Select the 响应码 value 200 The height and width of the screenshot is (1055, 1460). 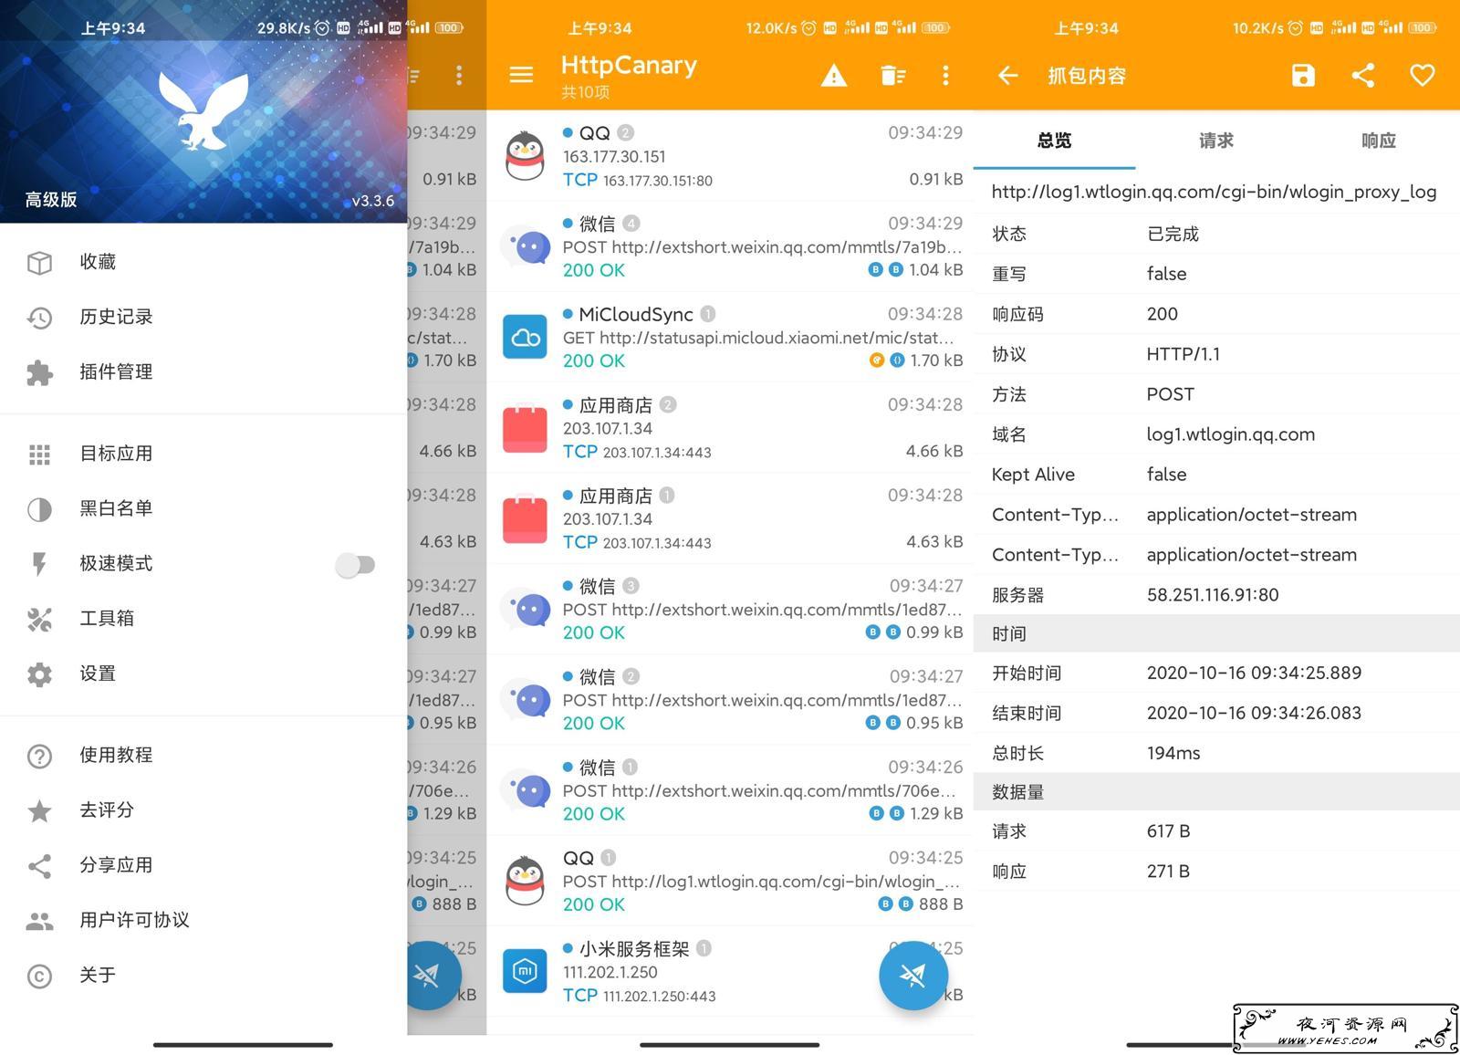(x=1162, y=314)
